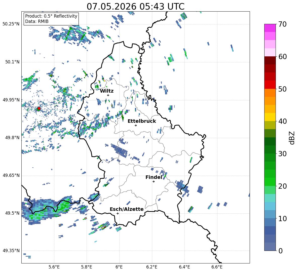Select the Esch/Alzette city label
Screen dimensions: 298x272
[127, 209]
